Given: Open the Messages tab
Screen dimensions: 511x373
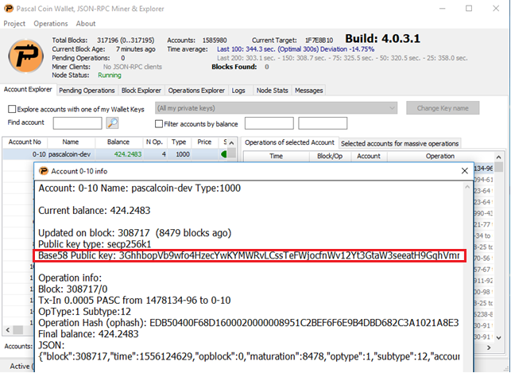Looking at the screenshot, I should click(308, 91).
